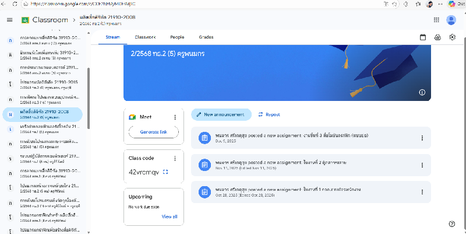Open the Grades tab

(206, 37)
